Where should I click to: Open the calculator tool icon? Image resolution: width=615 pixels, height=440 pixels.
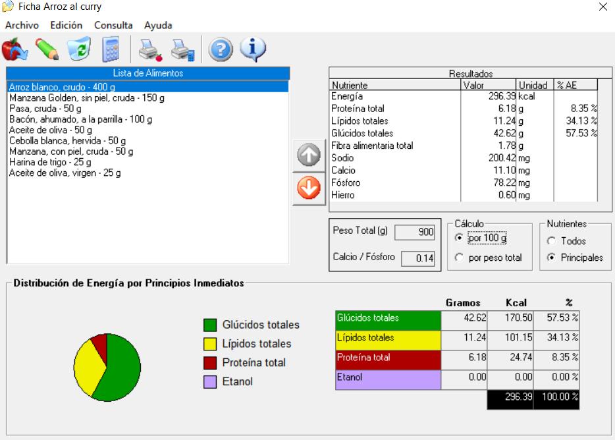[111, 49]
